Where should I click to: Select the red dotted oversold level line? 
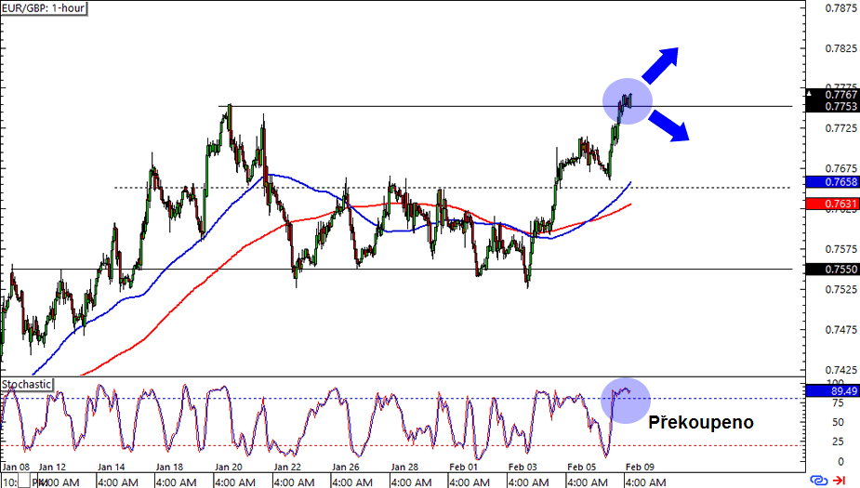click(x=403, y=445)
